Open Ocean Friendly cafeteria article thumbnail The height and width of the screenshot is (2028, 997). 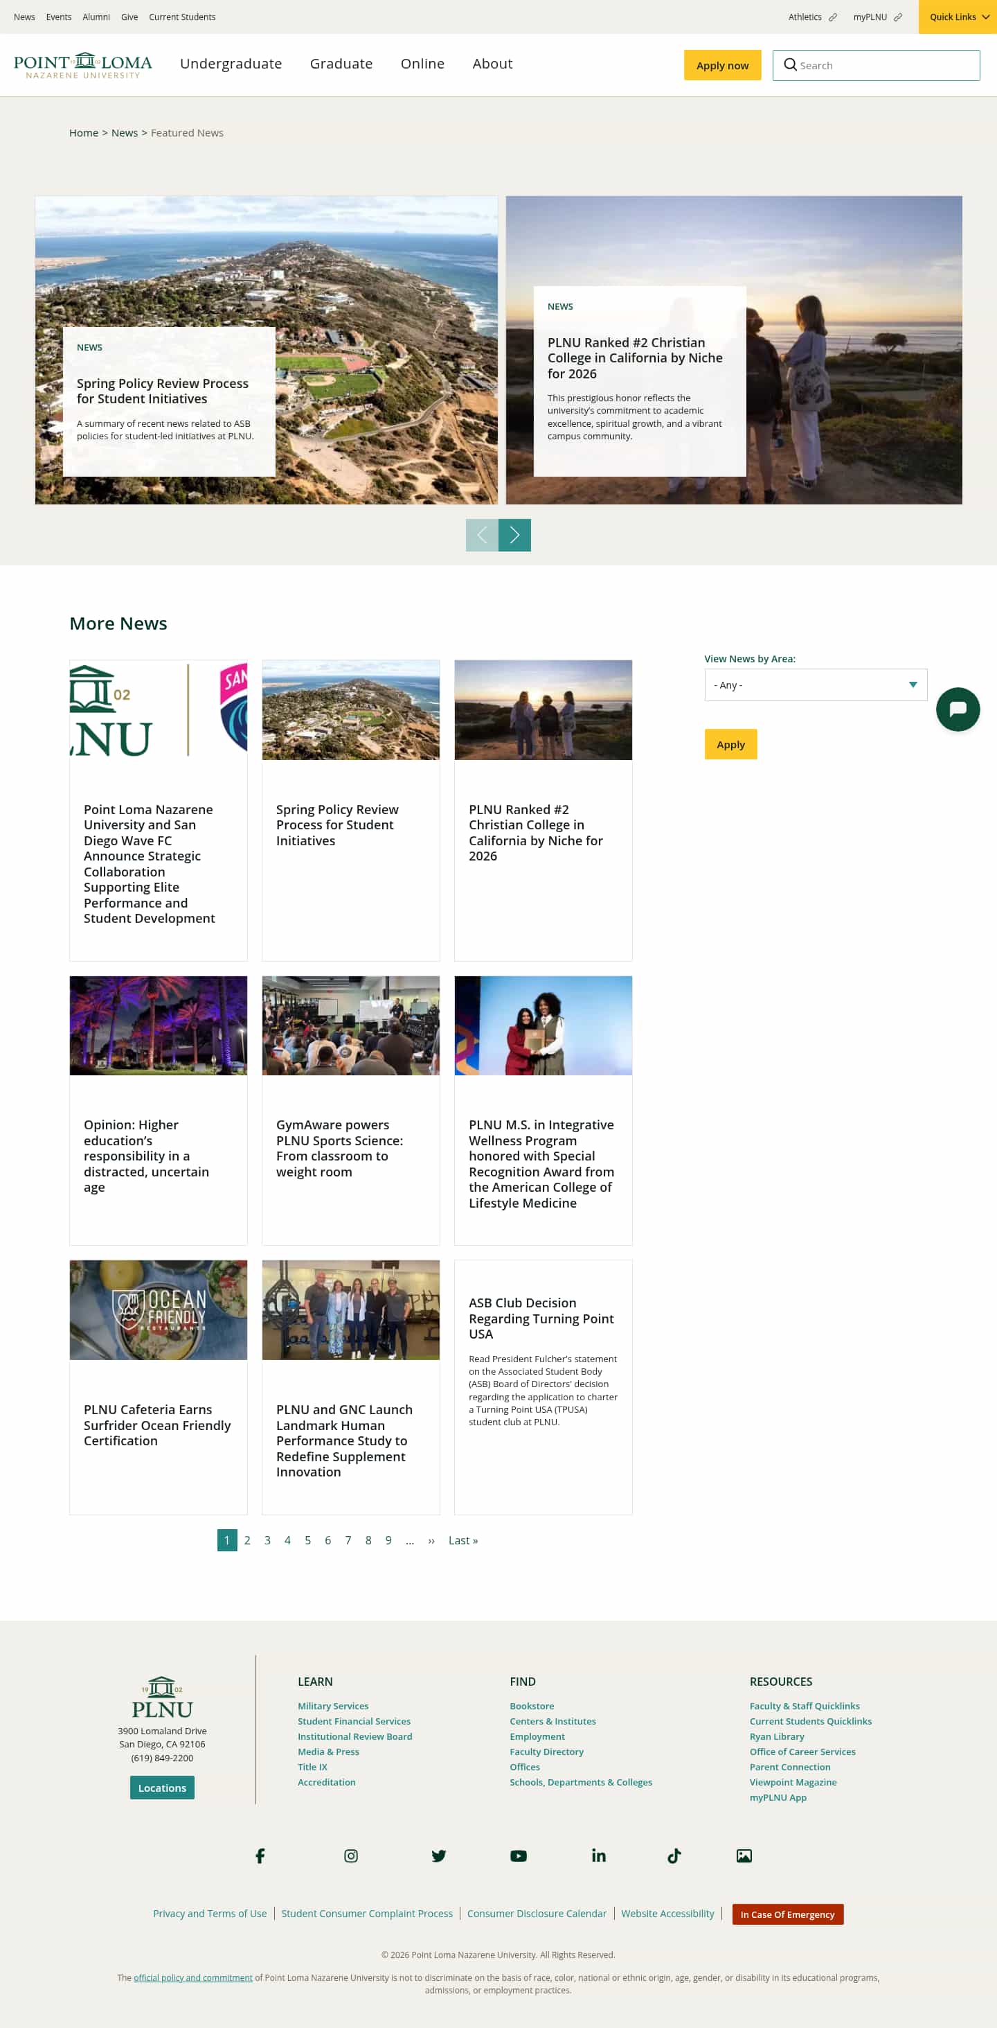click(158, 1310)
